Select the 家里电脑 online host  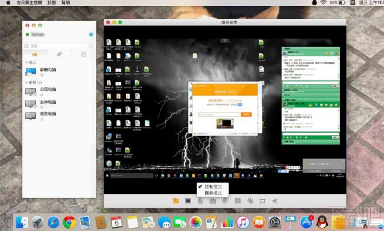point(59,72)
